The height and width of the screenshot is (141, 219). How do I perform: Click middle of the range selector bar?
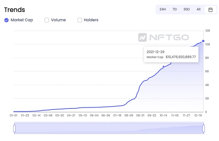109,129
